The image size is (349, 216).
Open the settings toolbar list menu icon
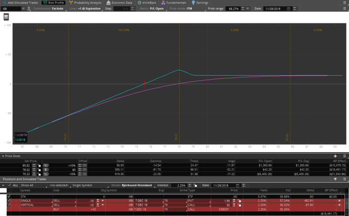click(x=344, y=9)
